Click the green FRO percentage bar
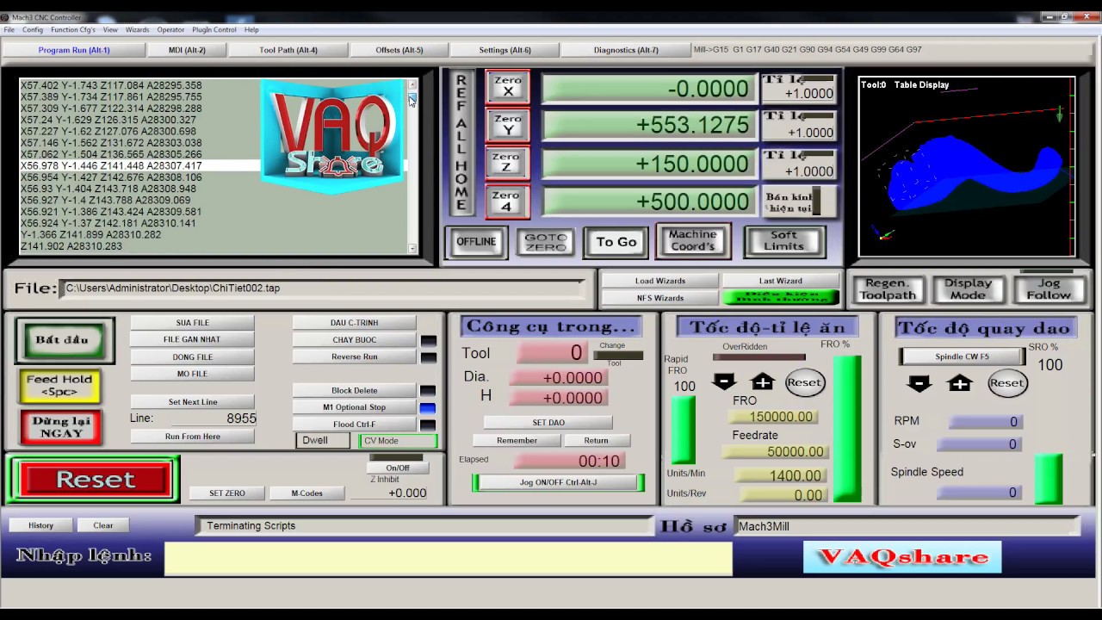Screen dimensions: 1102x620 tap(847, 427)
